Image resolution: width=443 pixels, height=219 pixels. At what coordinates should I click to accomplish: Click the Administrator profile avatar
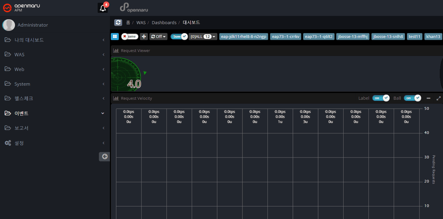pos(9,25)
